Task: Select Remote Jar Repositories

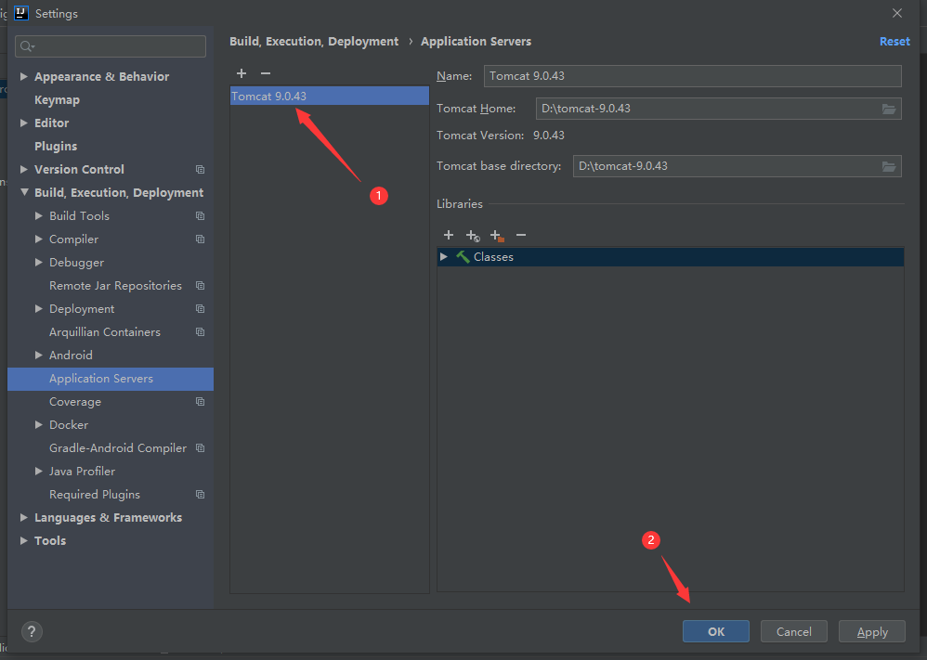Action: [115, 285]
